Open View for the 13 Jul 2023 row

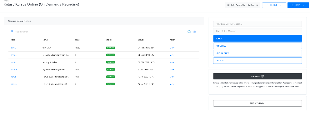click(x=172, y=77)
